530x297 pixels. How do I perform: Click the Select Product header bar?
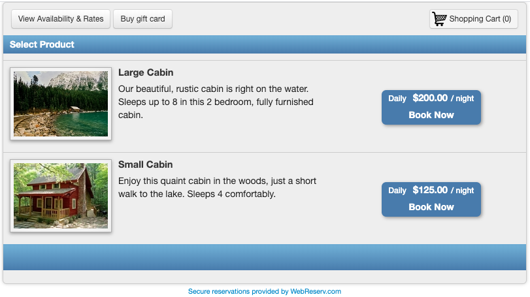pos(265,44)
